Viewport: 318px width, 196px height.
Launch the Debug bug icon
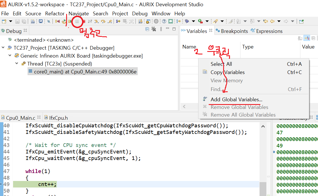point(187,21)
